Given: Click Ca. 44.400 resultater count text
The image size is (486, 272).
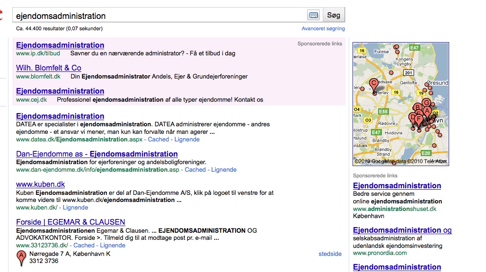Looking at the screenshot, I should (x=59, y=28).
